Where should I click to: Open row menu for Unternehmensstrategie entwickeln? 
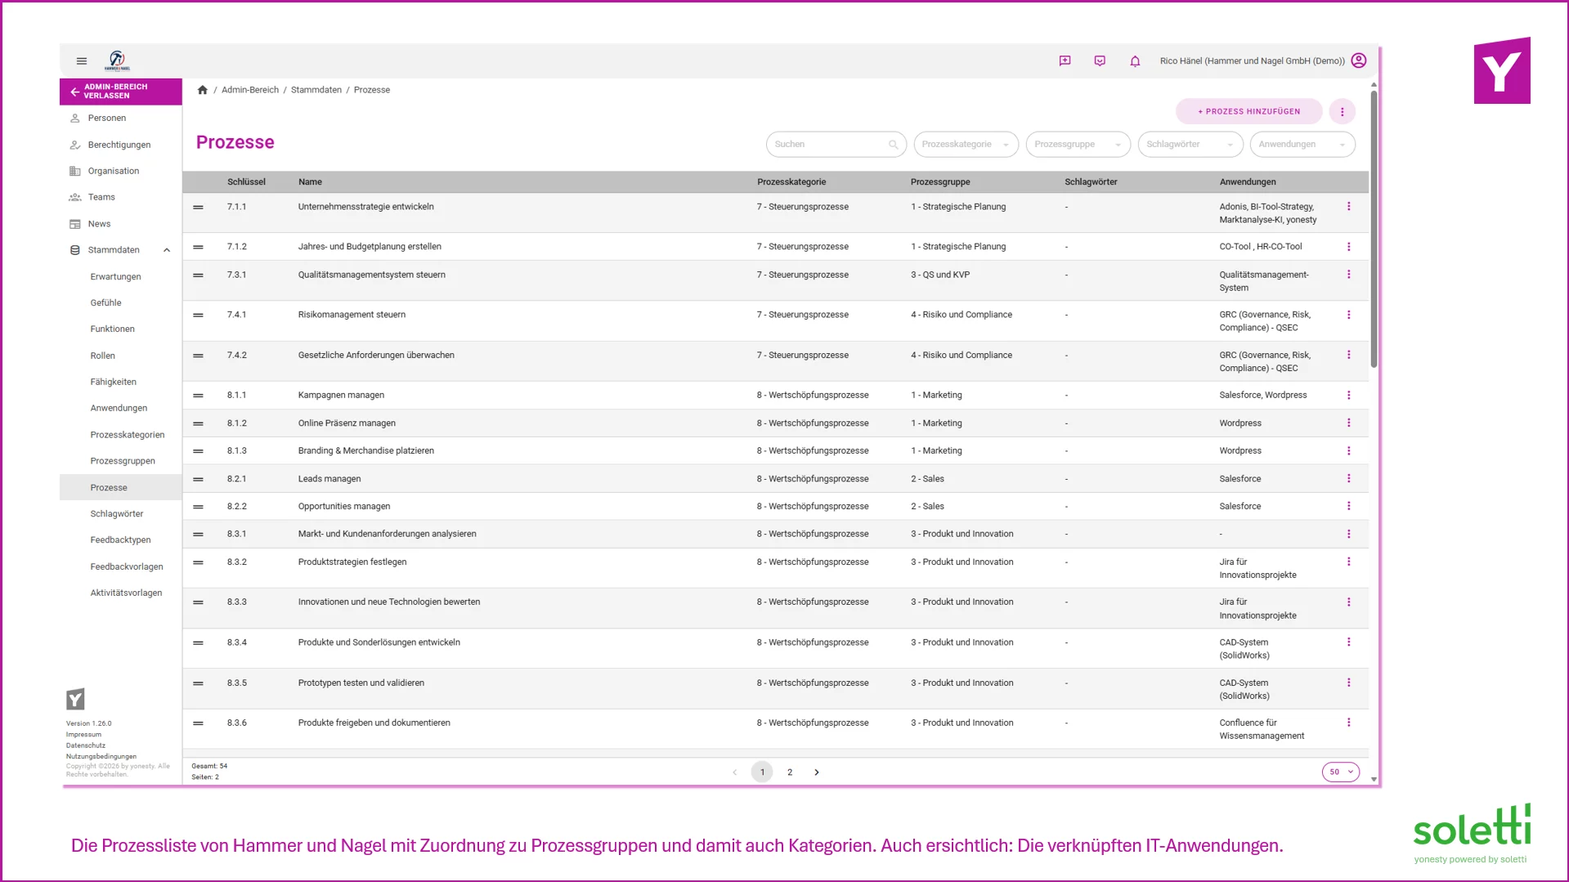1349,207
